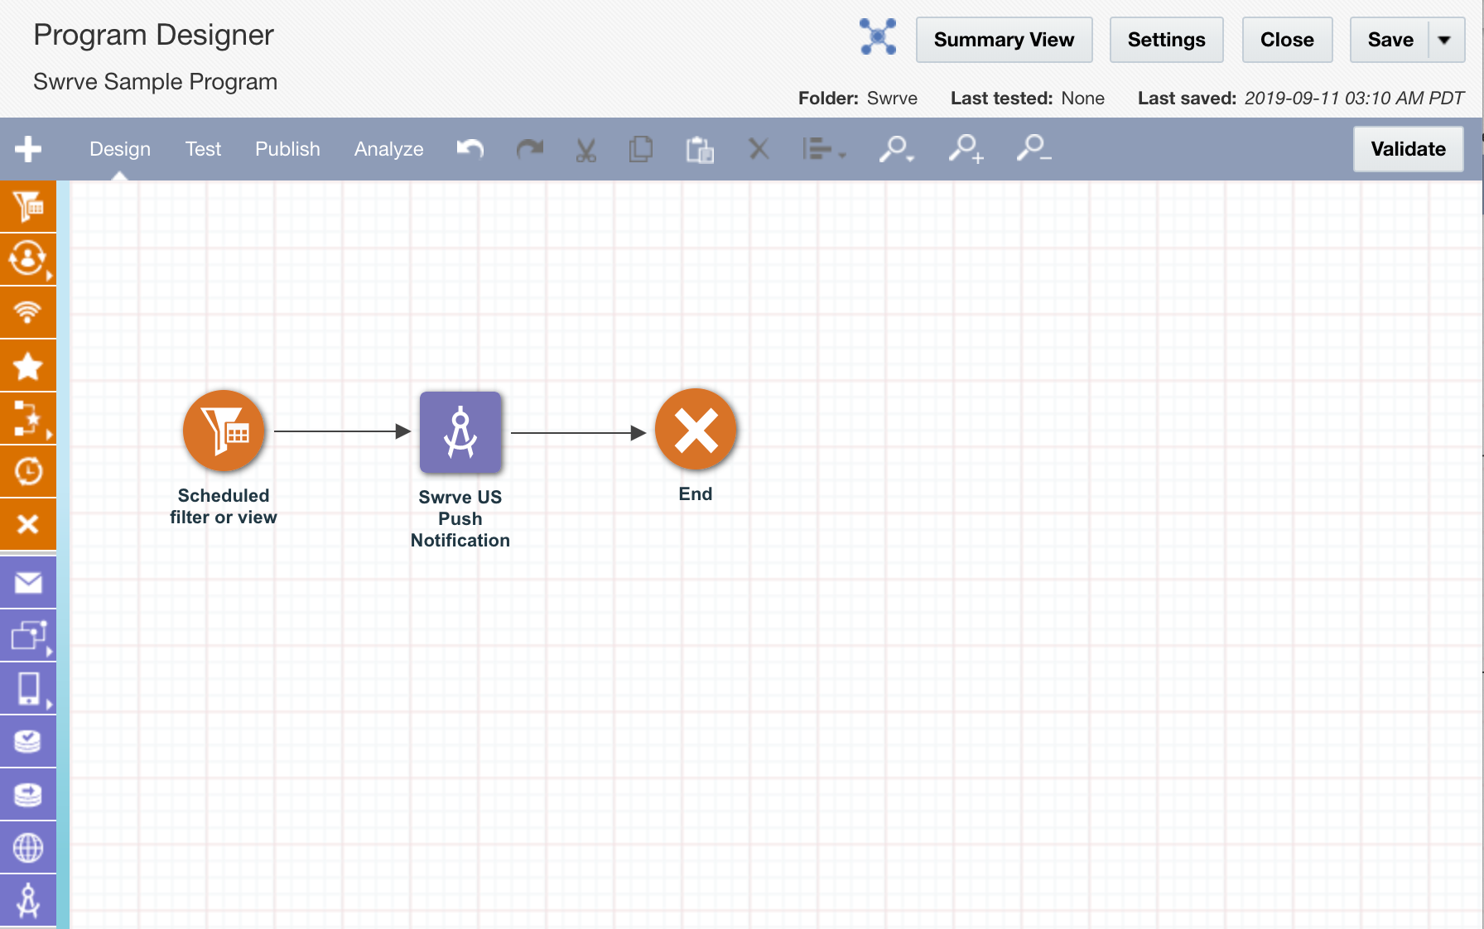Switch to the Test tab
Image resolution: width=1484 pixels, height=929 pixels.
(x=203, y=149)
